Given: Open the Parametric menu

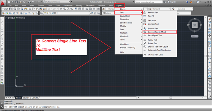Looking at the screenshot, I should click(x=90, y=6).
